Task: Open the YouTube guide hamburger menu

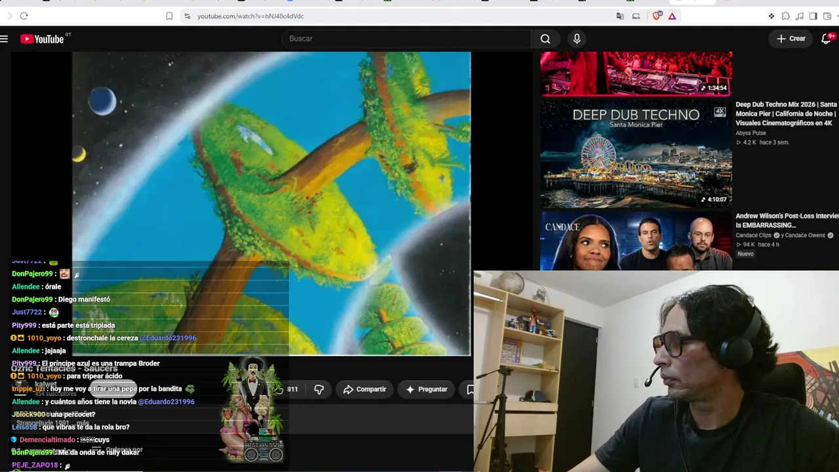Action: 4,39
